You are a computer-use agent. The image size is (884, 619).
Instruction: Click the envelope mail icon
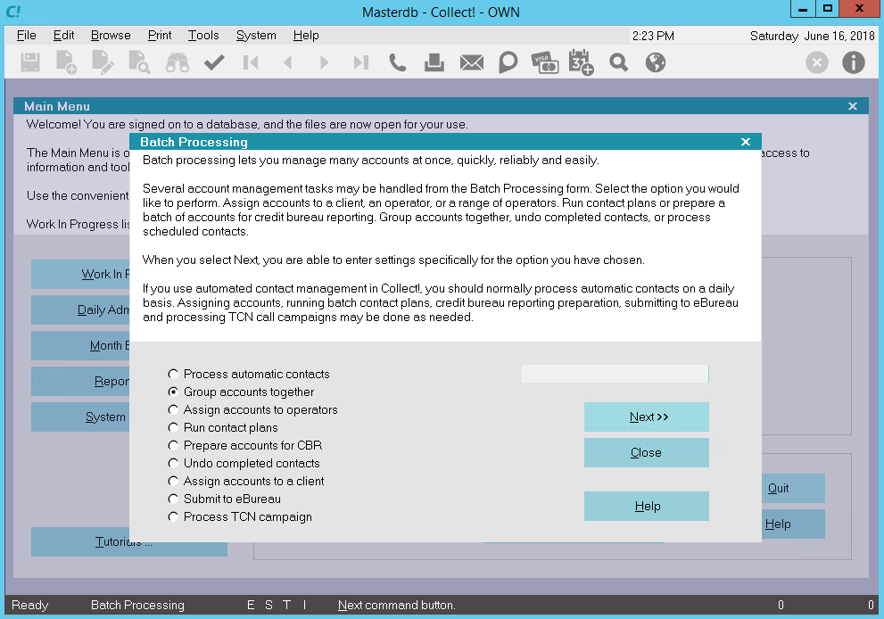471,62
